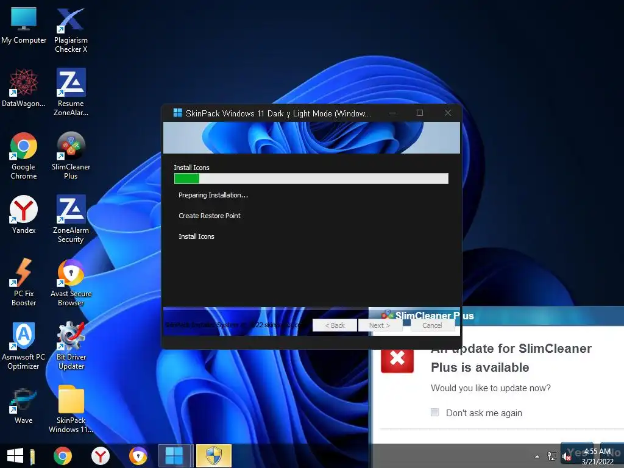Open the DataWagon desktop shortcut

[24, 88]
